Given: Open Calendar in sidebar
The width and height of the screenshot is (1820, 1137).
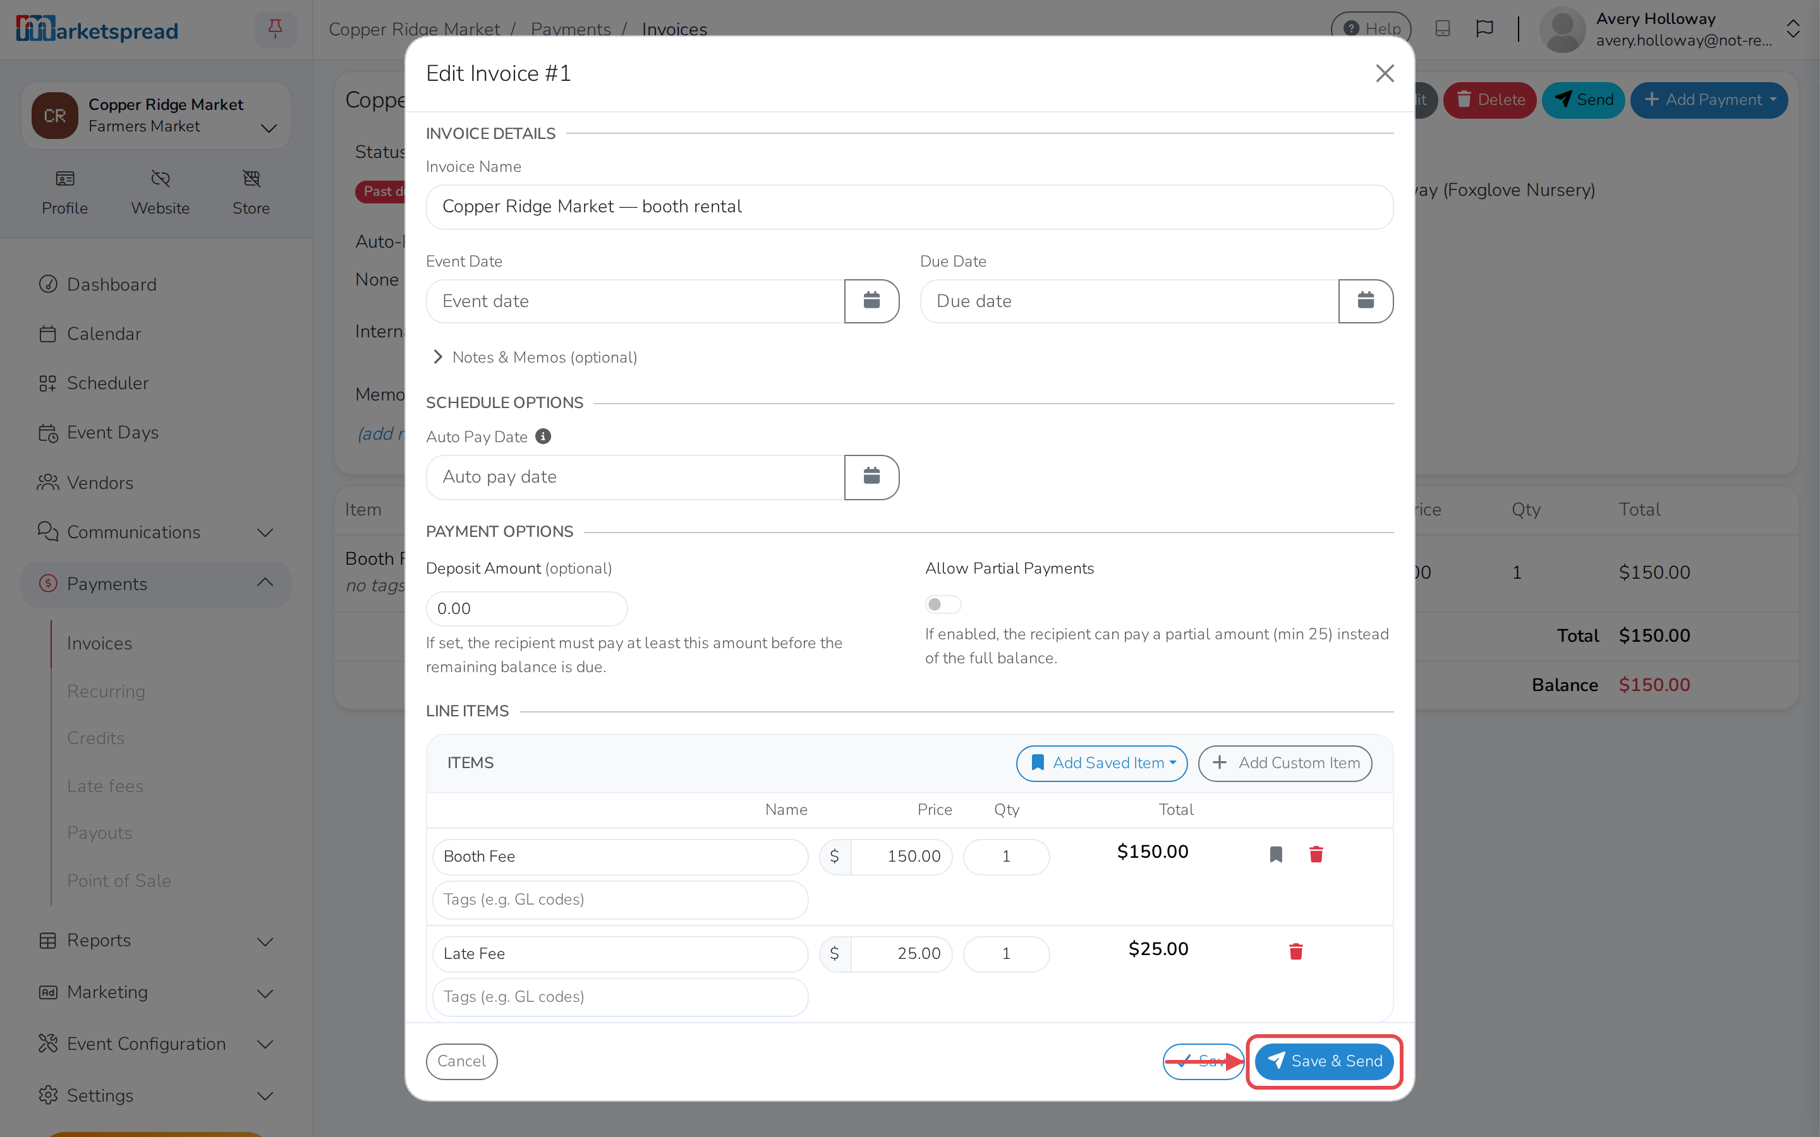Looking at the screenshot, I should (x=104, y=333).
